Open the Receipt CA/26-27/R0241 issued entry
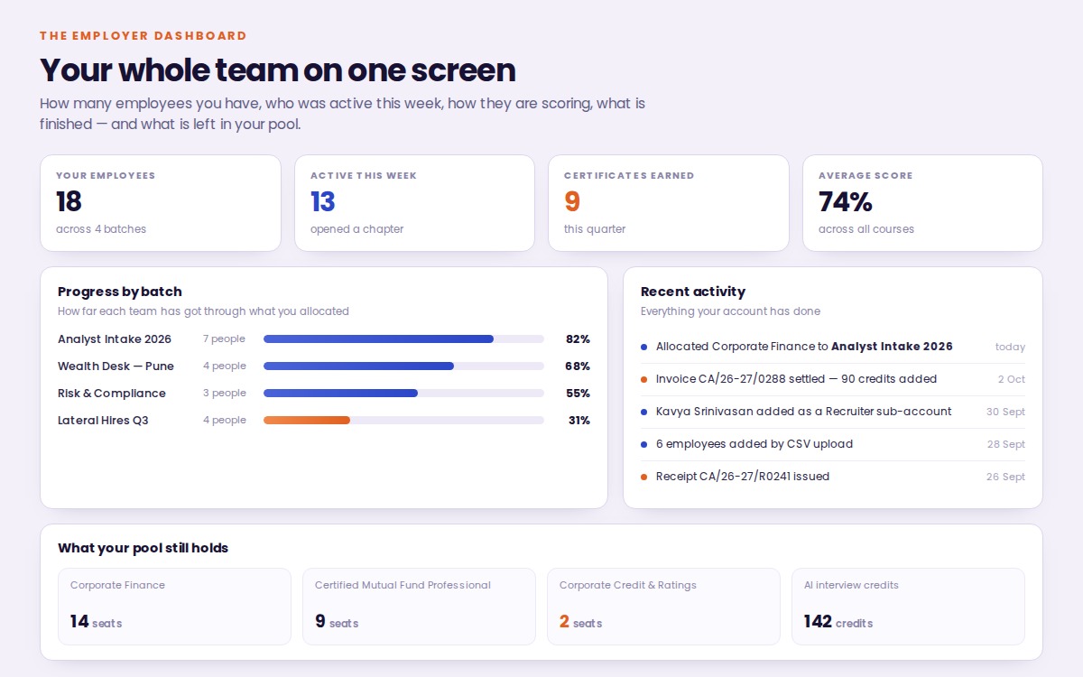The image size is (1083, 677). coord(833,477)
